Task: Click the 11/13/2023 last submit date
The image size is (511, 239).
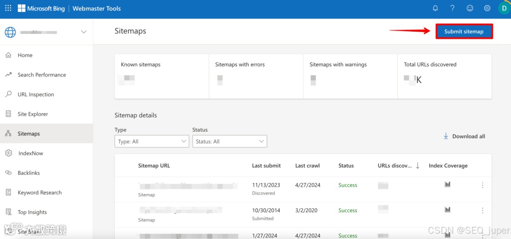Action: click(x=266, y=185)
